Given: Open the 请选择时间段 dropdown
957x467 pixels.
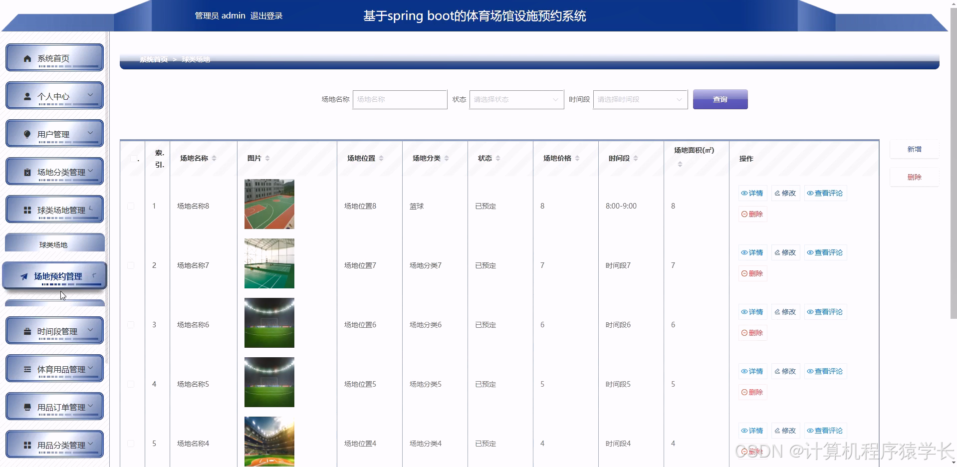Looking at the screenshot, I should [639, 99].
